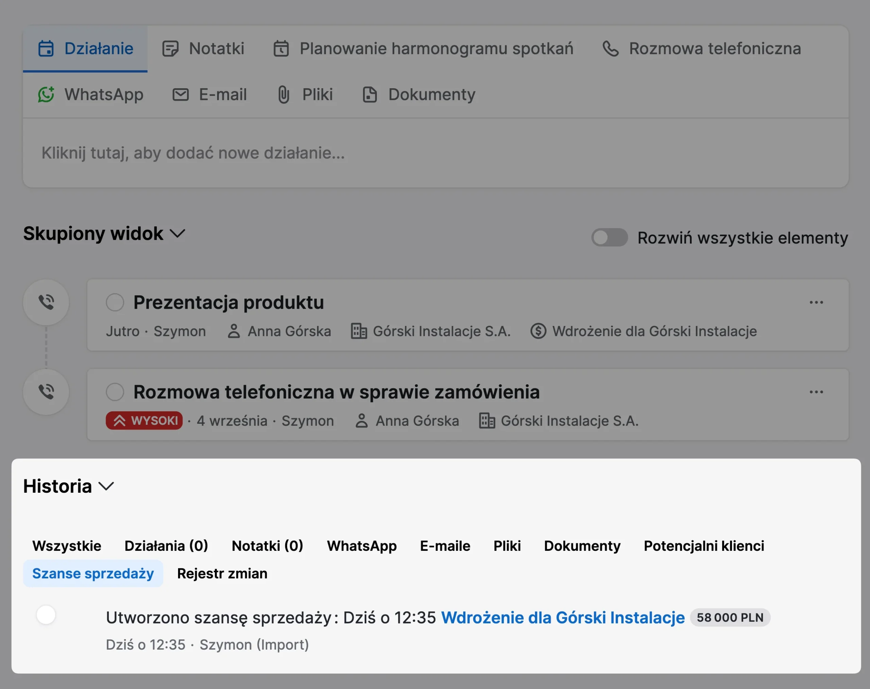Click the Rozmowa telefoniczna tab's phone icon

pyautogui.click(x=611, y=49)
